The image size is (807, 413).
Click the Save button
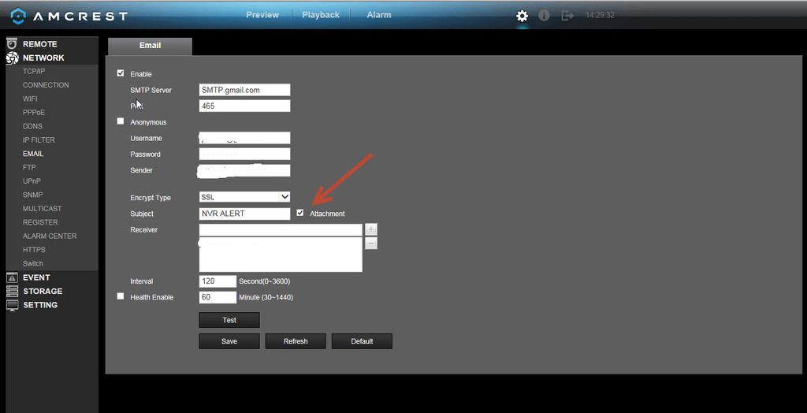(x=229, y=341)
